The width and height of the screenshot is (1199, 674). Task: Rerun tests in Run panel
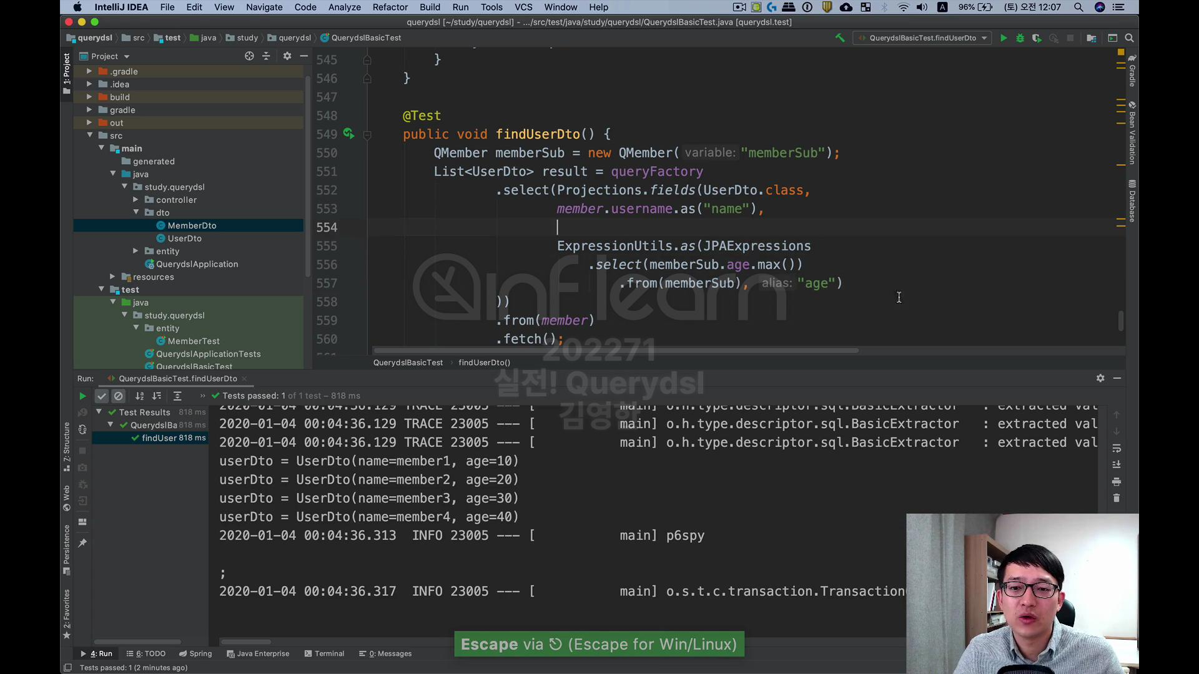tap(82, 396)
